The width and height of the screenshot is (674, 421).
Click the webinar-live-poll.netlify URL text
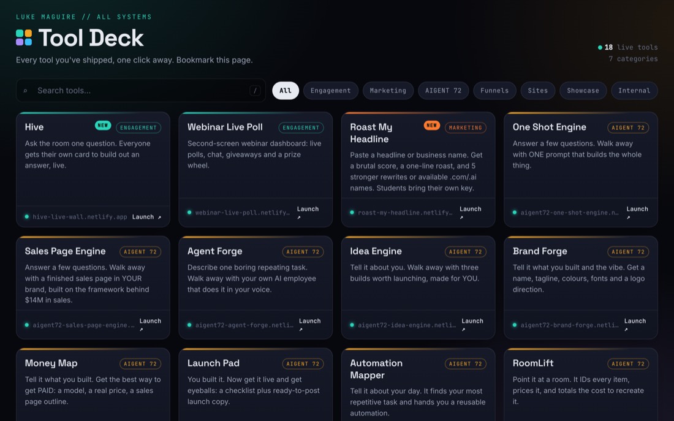pyautogui.click(x=243, y=213)
